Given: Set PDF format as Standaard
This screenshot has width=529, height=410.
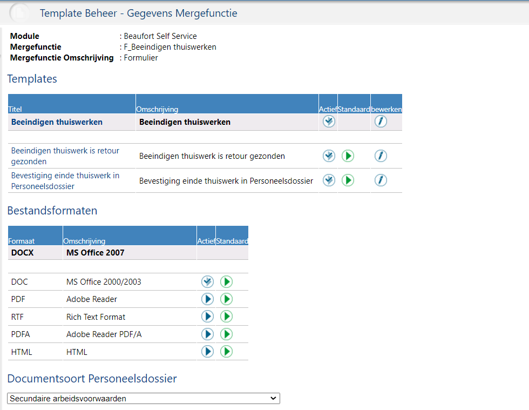Looking at the screenshot, I should tap(226, 299).
